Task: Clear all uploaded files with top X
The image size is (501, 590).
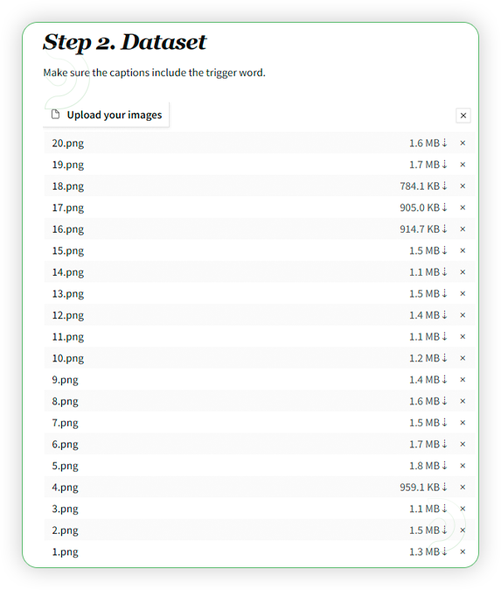Action: [463, 116]
